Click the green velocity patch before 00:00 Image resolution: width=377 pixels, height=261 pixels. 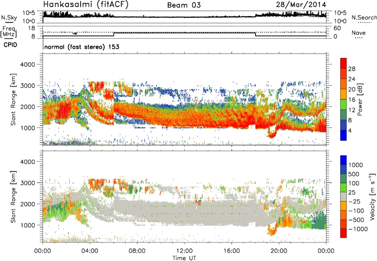coord(320,220)
